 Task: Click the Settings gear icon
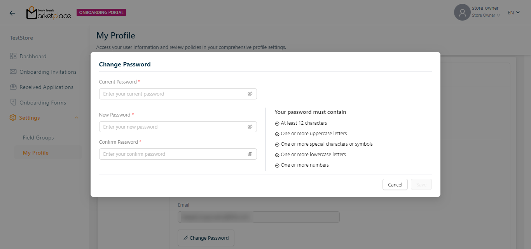click(13, 118)
